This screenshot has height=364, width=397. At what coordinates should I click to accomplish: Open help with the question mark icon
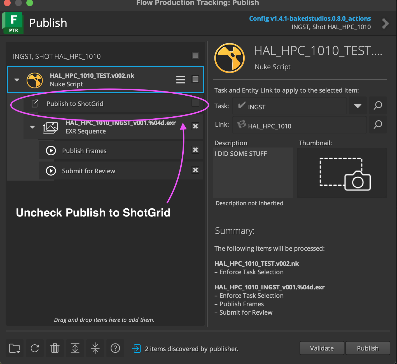[115, 348]
